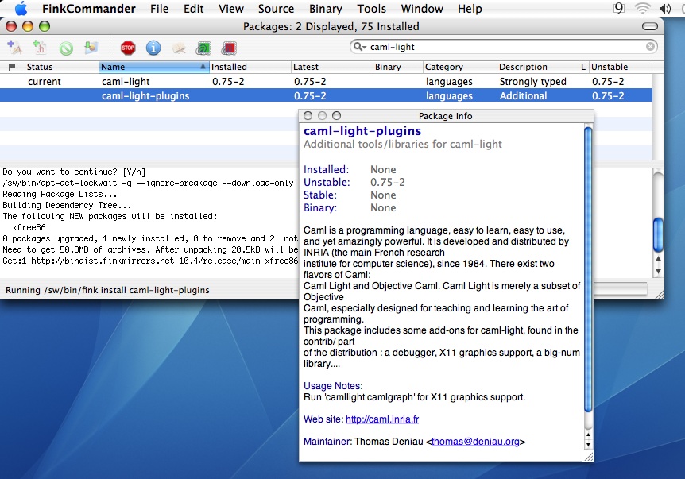The image size is (685, 479).
Task: Sort packages by the Installed column
Action: coord(250,67)
